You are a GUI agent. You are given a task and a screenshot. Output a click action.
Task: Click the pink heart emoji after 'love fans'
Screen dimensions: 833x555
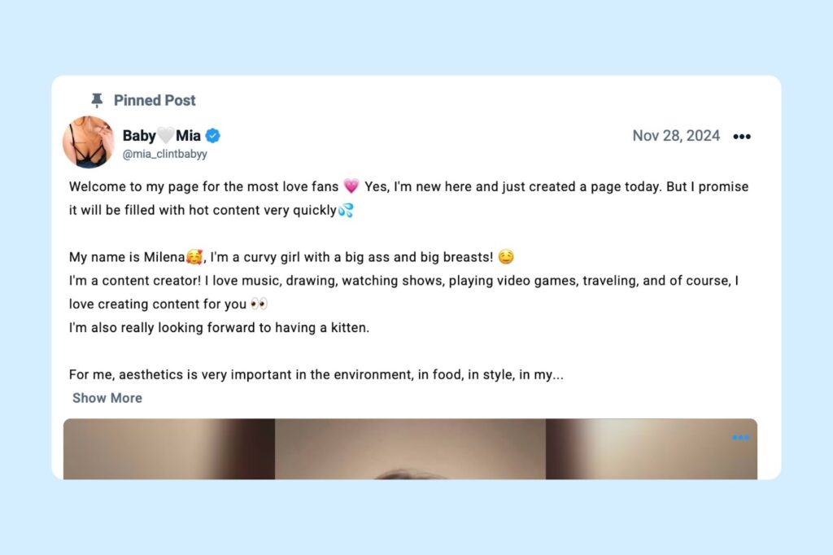pos(351,186)
